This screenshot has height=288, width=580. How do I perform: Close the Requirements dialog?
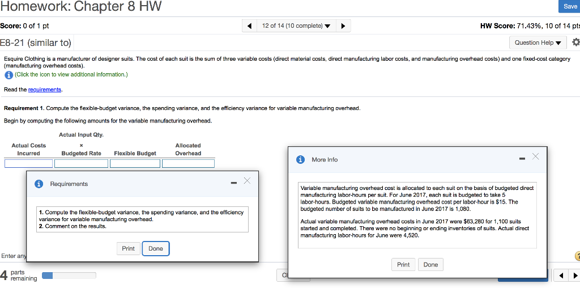tap(247, 181)
